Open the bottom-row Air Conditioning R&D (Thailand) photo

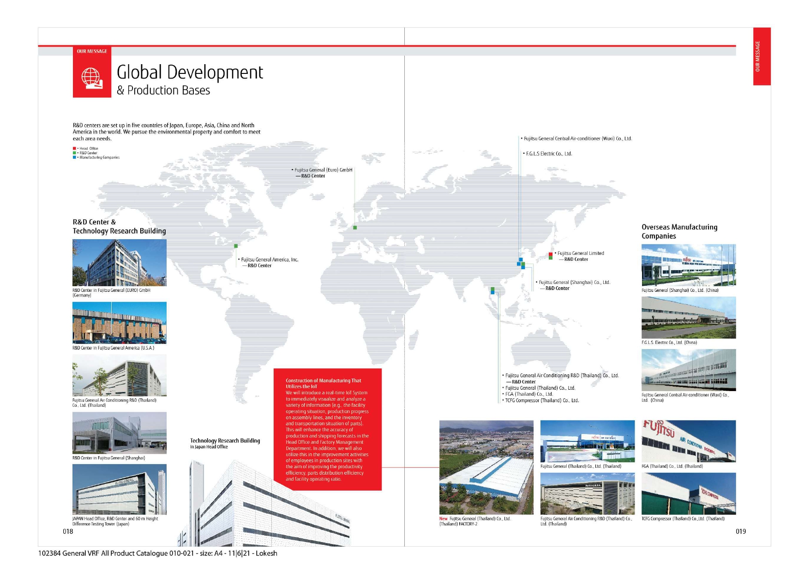tap(588, 494)
